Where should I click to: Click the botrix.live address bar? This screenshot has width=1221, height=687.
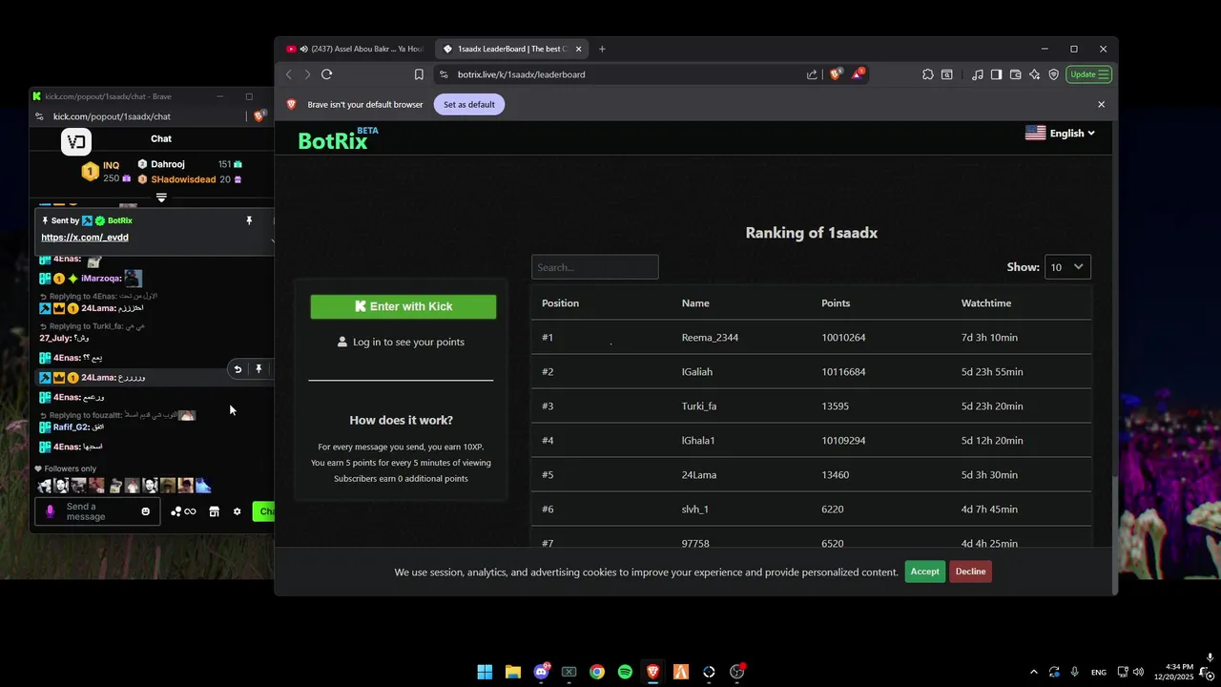620,74
